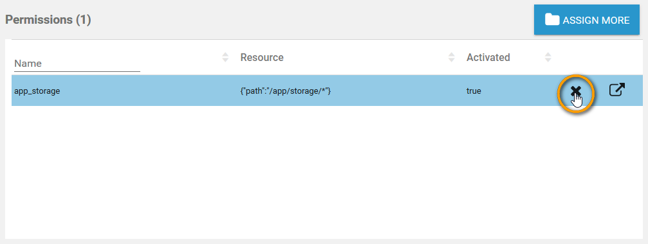Click empty white area below the table row
Viewport: 648px width, 244px height.
click(x=324, y=172)
